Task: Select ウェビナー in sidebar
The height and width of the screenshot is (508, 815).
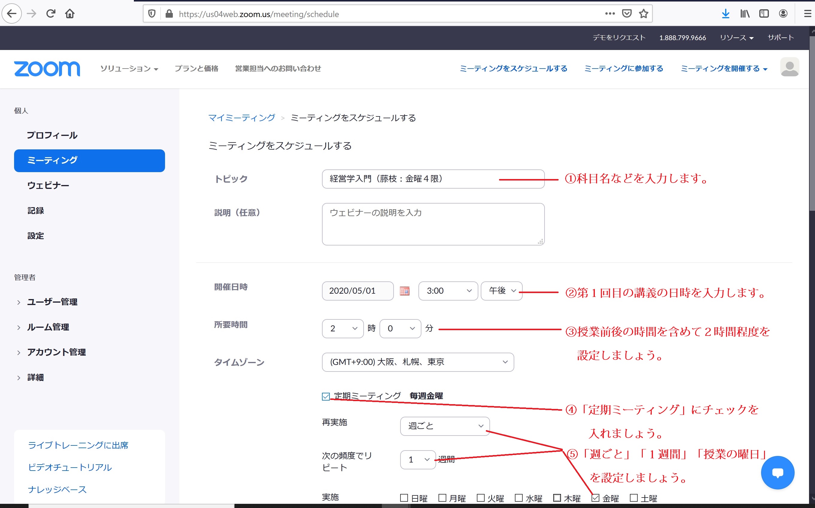Action: coord(48,186)
